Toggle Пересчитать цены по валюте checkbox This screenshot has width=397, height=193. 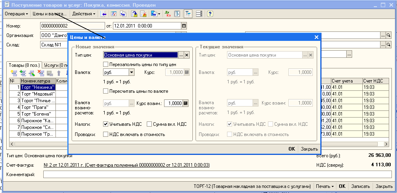pyautogui.click(x=105, y=91)
